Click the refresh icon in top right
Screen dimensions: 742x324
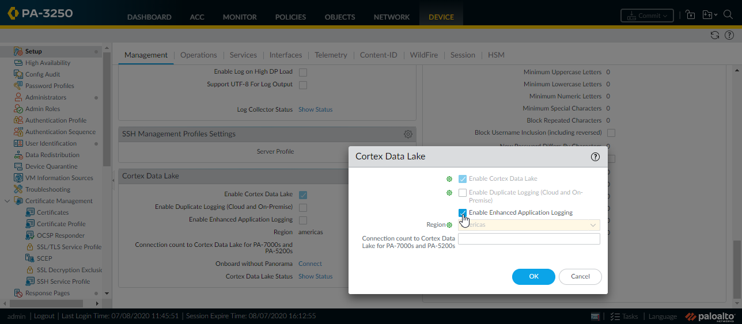714,35
